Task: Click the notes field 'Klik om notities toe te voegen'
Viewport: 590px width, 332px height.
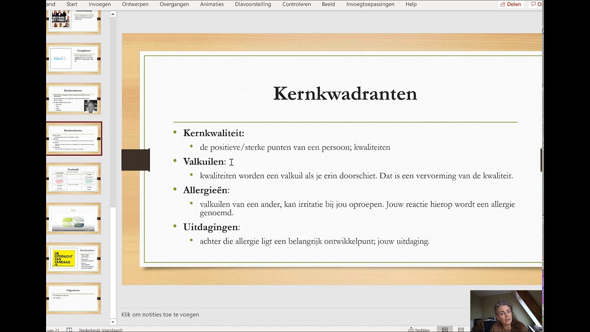Action: coord(160,314)
